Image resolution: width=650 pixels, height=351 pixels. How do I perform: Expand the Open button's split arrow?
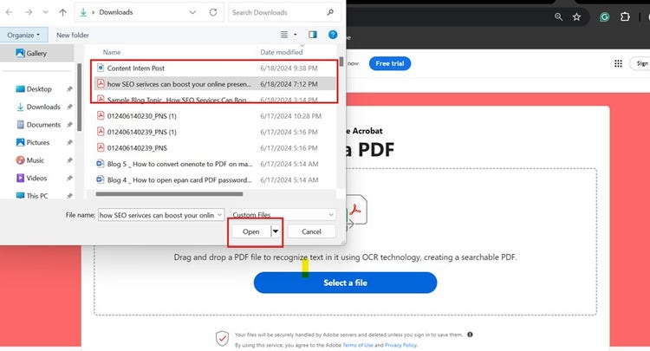pyautogui.click(x=276, y=231)
